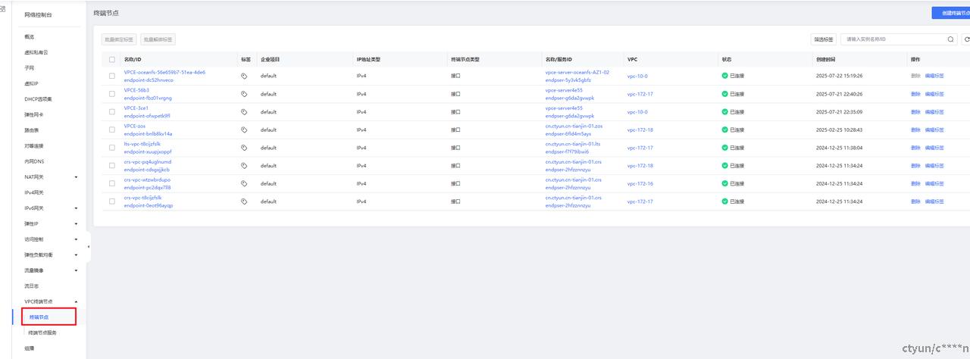This screenshot has height=359, width=970.
Task: Click the 筛选标签 button
Action: coord(824,39)
